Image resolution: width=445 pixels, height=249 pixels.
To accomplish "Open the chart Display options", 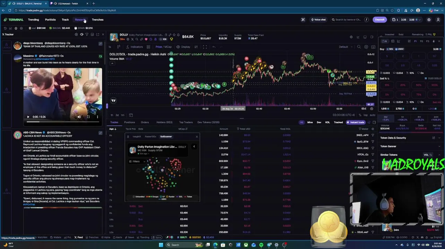I will pyautogui.click(x=183, y=47).
